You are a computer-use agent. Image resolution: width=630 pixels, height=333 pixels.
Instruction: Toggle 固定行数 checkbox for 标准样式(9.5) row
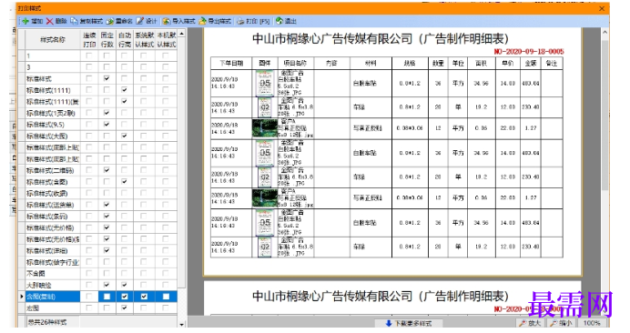(107, 125)
